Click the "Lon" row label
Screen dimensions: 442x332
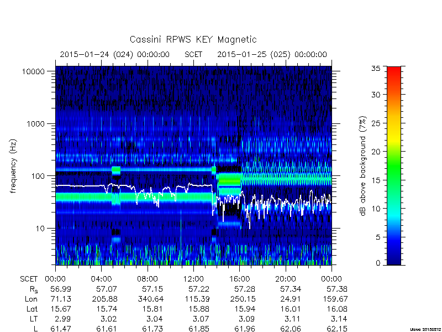pyautogui.click(x=31, y=299)
